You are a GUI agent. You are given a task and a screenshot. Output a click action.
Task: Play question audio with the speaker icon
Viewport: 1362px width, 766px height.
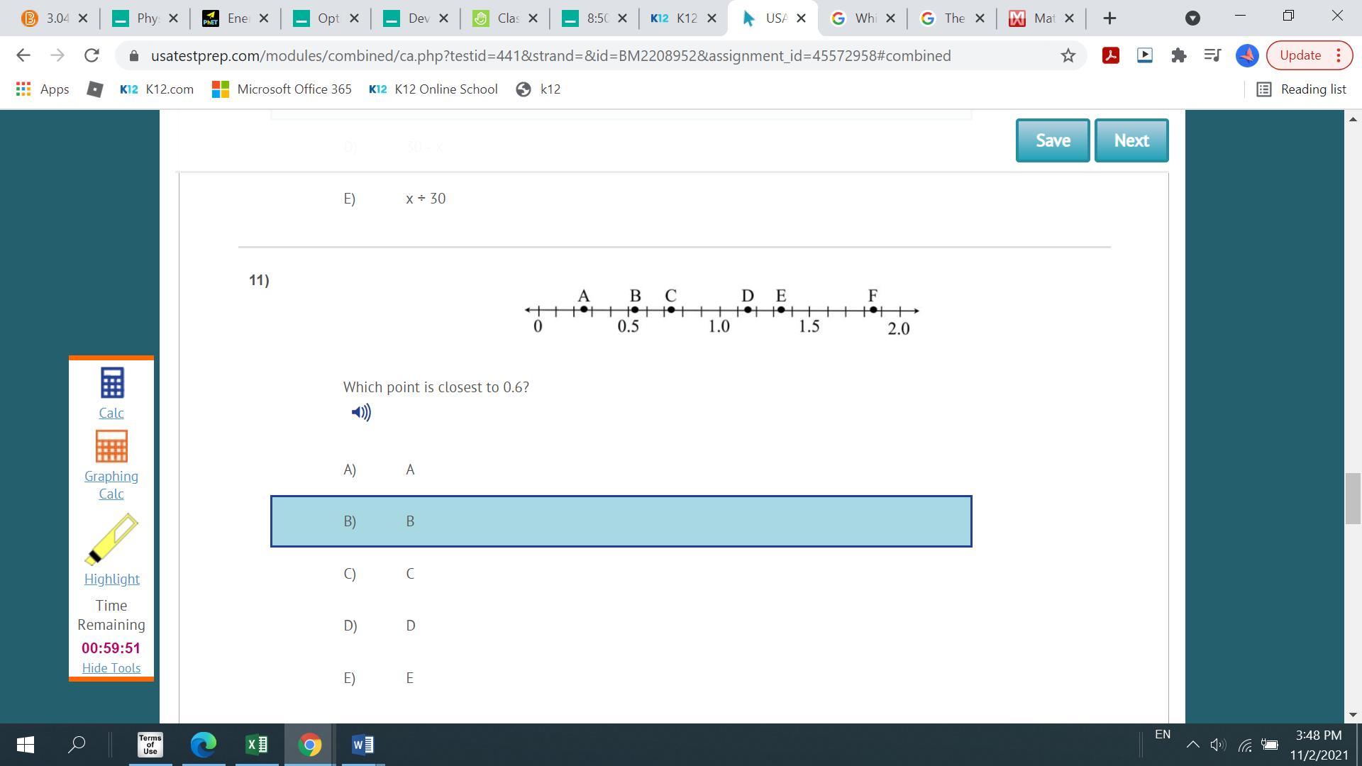(361, 413)
